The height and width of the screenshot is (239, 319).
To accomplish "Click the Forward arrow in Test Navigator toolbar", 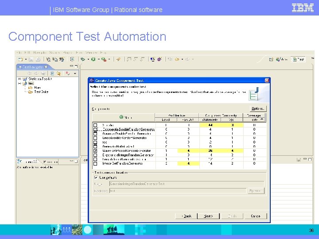I will click(36, 73).
